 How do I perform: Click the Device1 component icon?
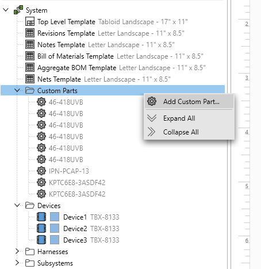[x=41, y=217]
